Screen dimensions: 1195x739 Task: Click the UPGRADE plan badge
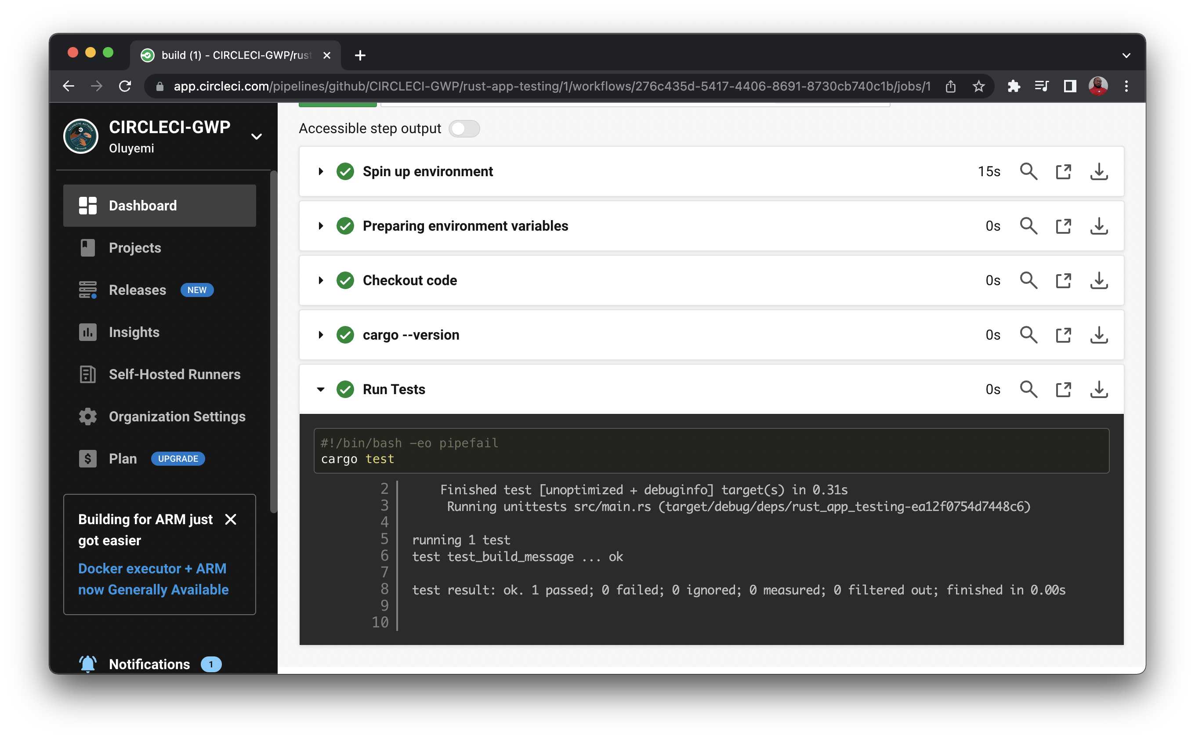pos(178,459)
